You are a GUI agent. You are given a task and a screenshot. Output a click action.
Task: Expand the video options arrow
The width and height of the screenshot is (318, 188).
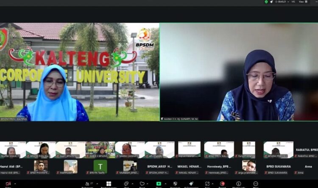click(15, 184)
